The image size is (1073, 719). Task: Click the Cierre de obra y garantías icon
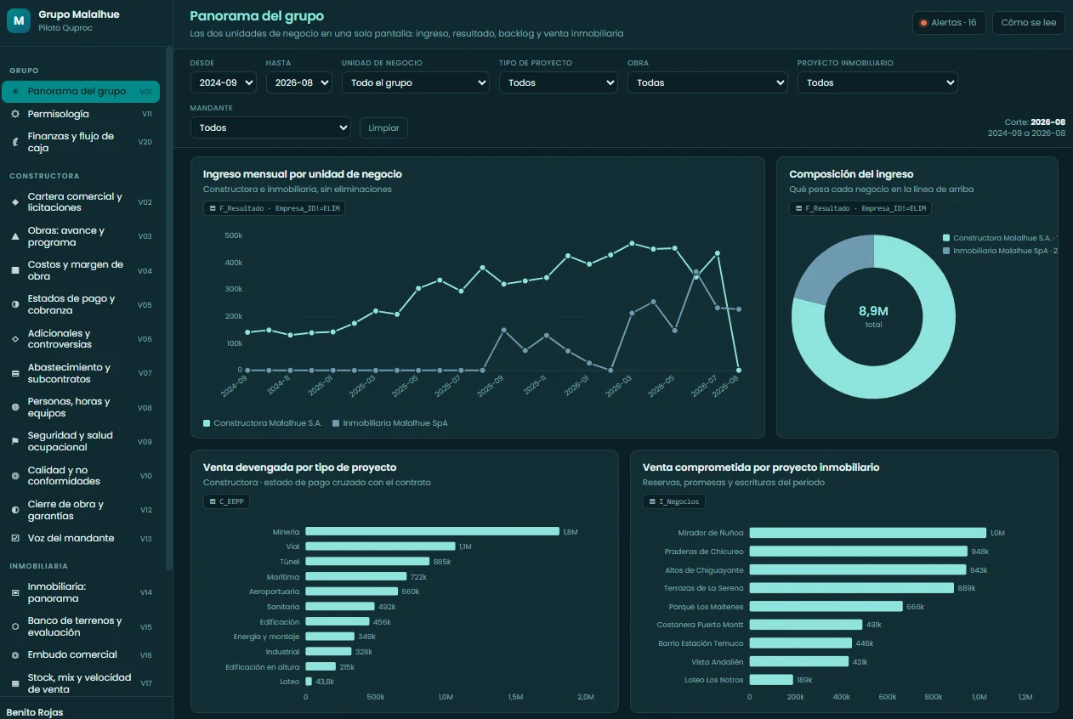(x=15, y=510)
